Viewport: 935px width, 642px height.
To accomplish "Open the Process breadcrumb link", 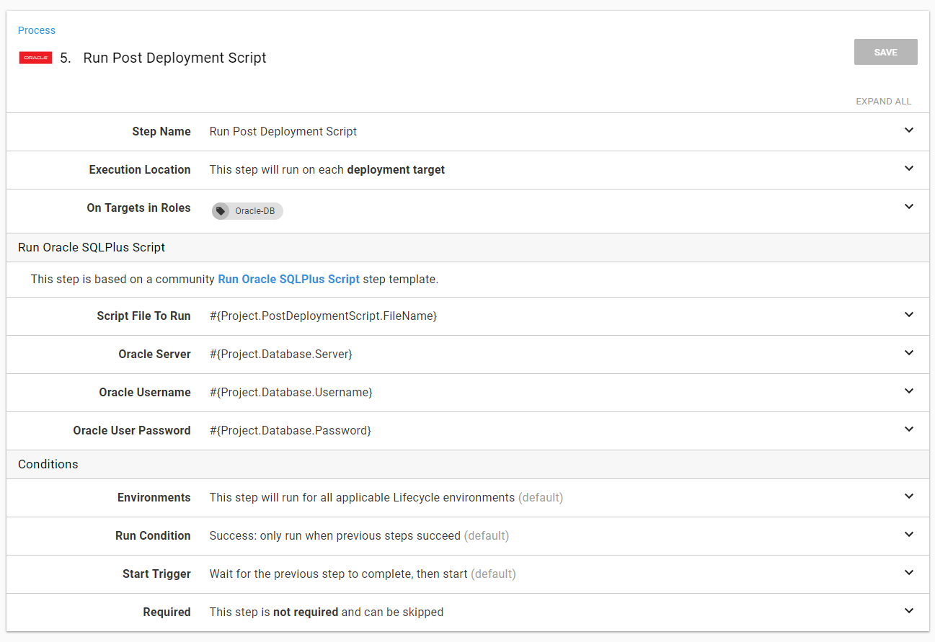I will (x=37, y=30).
